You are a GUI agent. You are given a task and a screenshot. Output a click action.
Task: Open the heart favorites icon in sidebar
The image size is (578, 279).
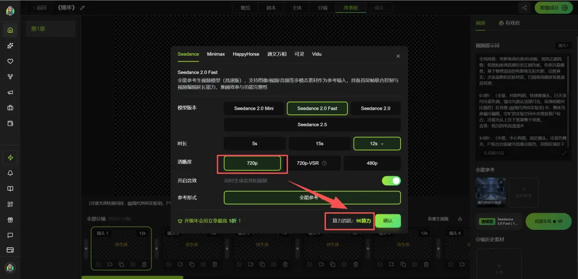[x=10, y=61]
